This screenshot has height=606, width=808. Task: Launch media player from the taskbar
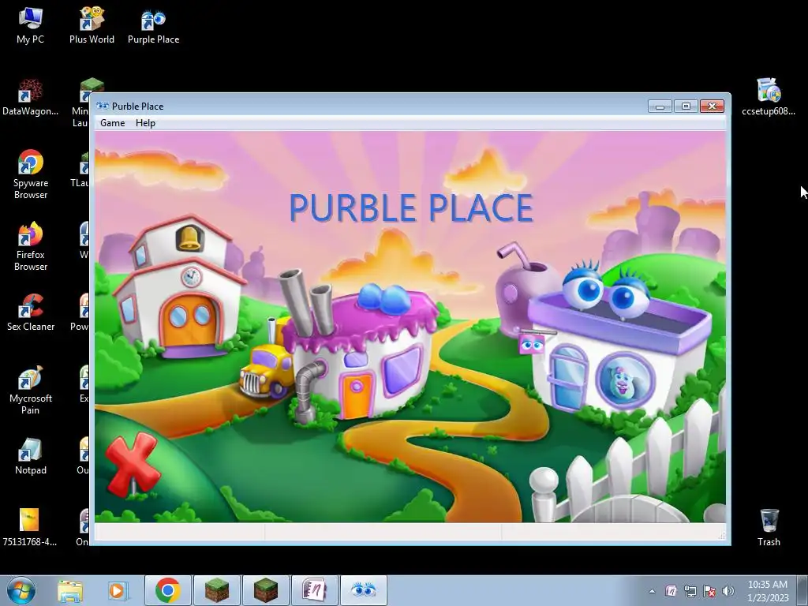117,590
